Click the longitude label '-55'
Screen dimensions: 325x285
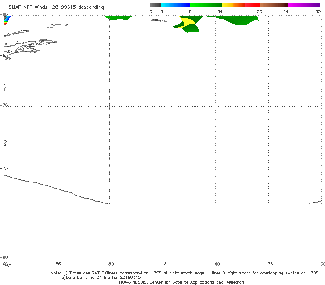[57, 264]
